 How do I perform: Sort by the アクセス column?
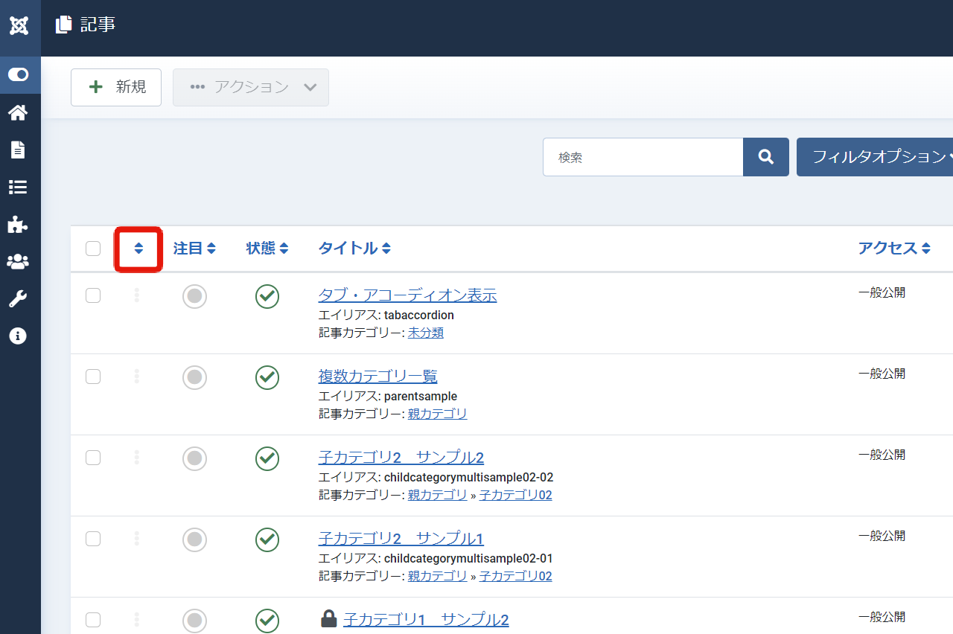pos(894,249)
